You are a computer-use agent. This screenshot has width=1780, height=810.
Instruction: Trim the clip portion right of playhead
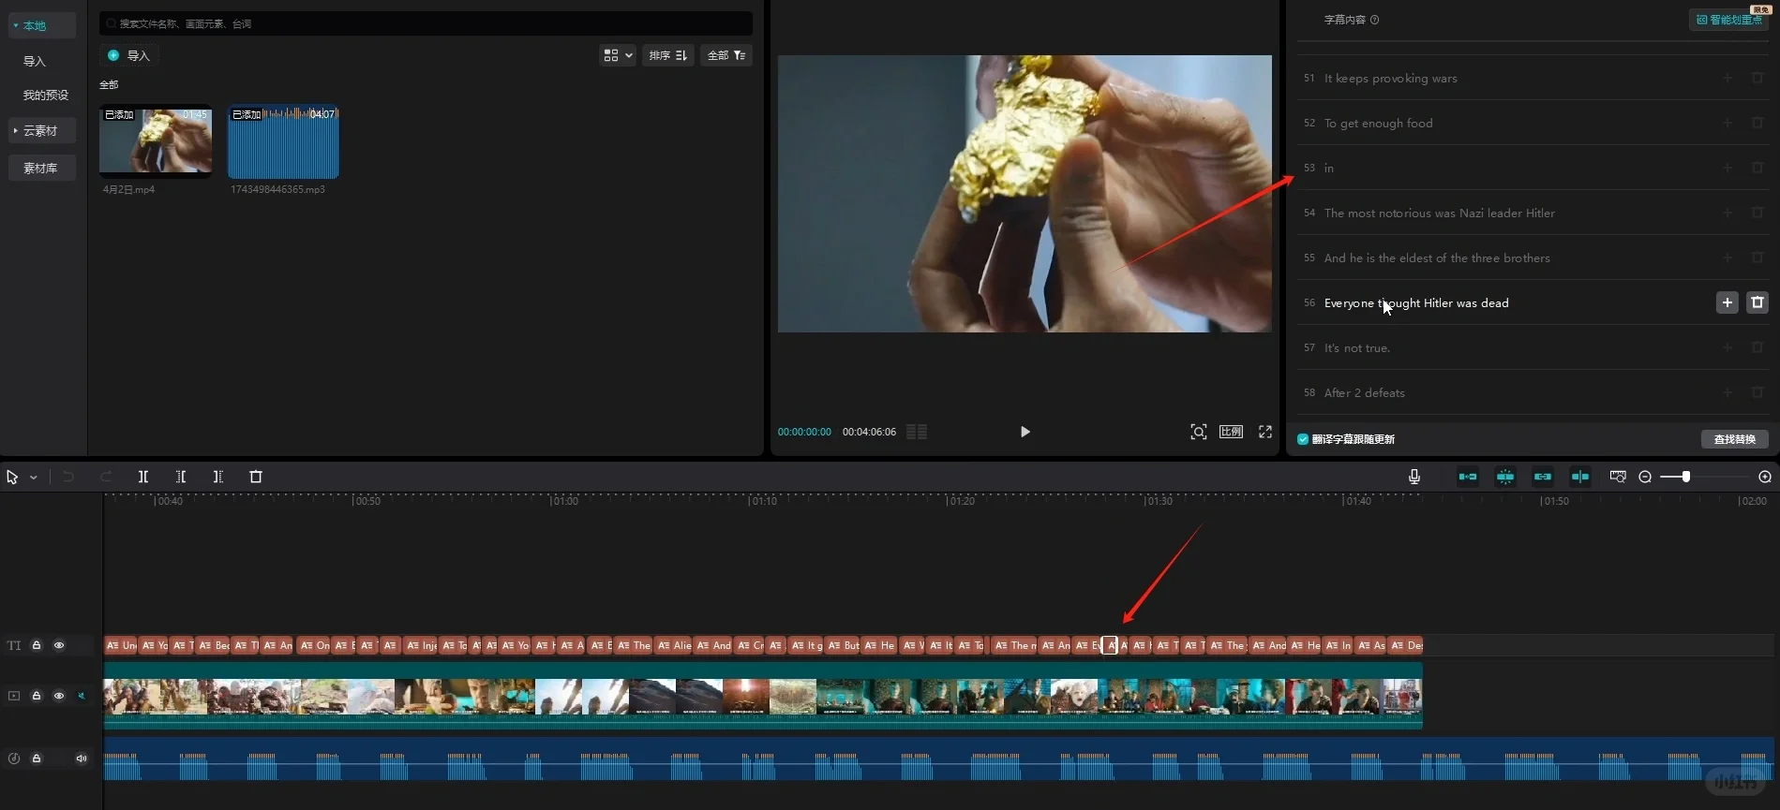coord(218,477)
